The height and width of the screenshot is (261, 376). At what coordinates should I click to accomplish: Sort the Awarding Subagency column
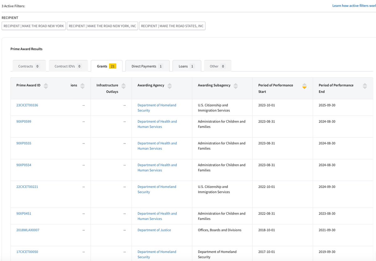pos(236,86)
